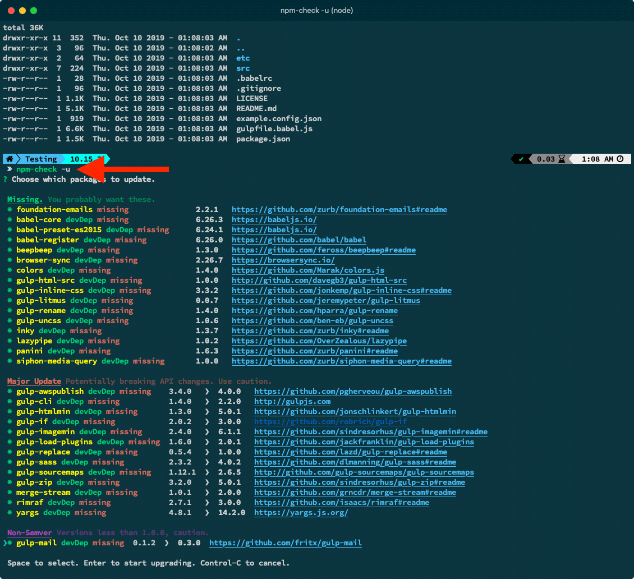Open the OverZealous/lazypipe GitHub link
Viewport: 634px width, 579px height.
pyautogui.click(x=319, y=341)
